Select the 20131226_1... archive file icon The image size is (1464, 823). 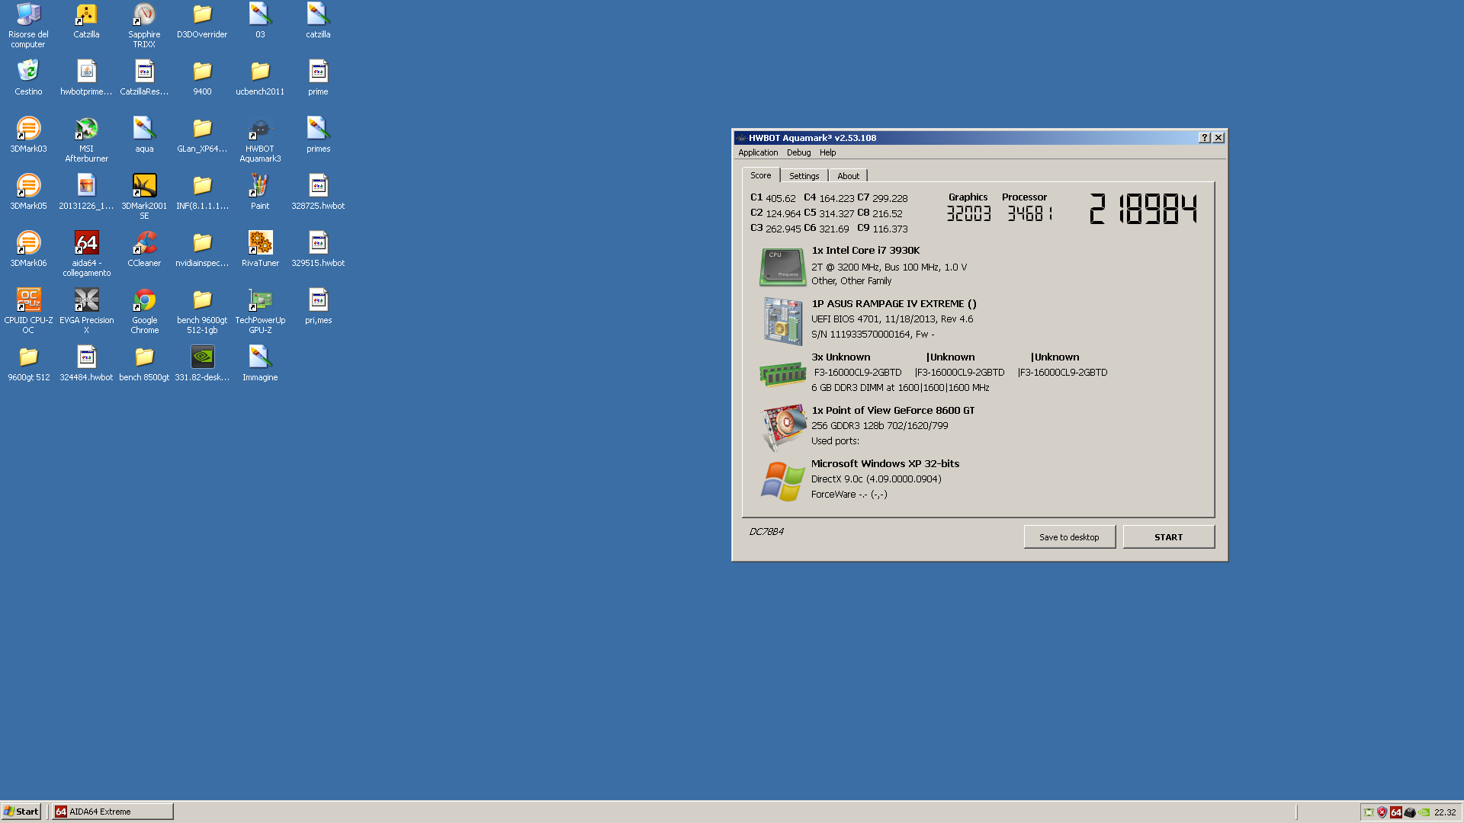tap(86, 191)
